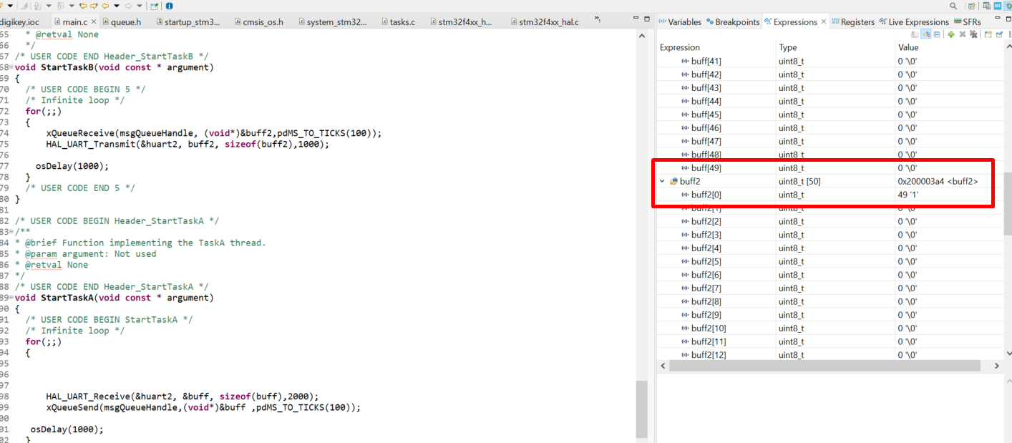Collapse the buff2 expression tree

pyautogui.click(x=661, y=180)
